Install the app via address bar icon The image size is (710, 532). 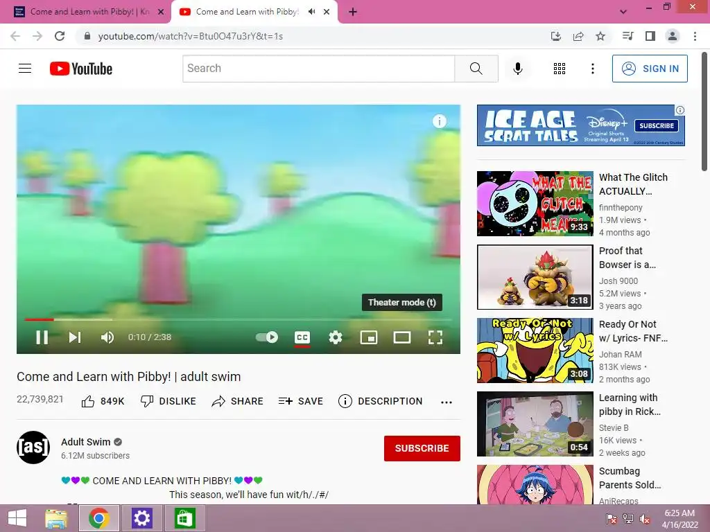click(x=555, y=36)
